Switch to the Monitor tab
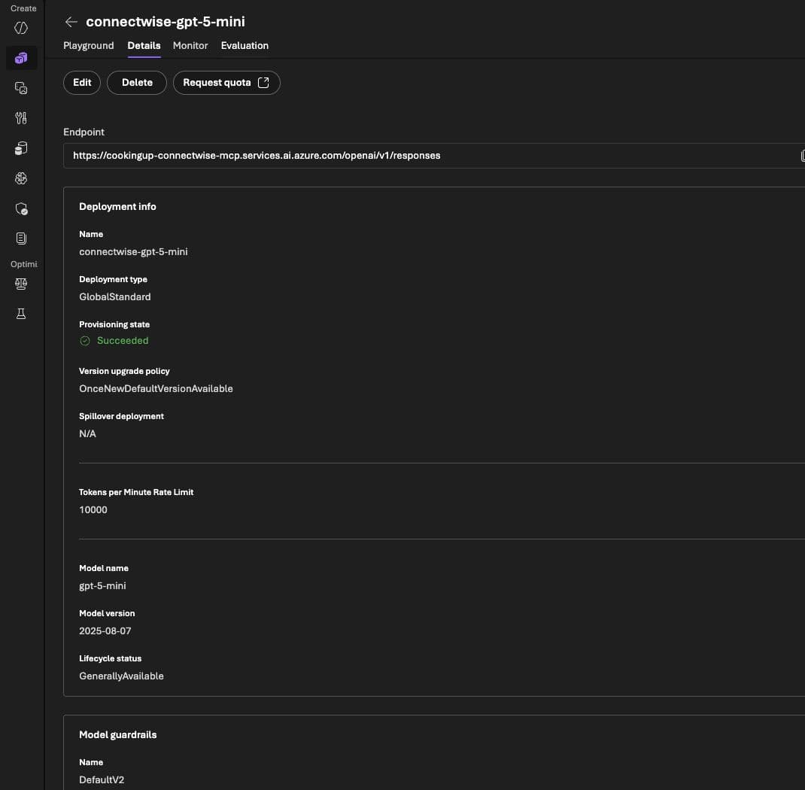Image resolution: width=805 pixels, height=790 pixels. point(190,46)
